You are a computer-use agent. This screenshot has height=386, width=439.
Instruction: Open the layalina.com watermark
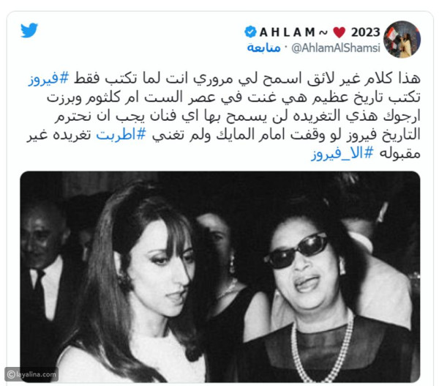click(x=31, y=374)
